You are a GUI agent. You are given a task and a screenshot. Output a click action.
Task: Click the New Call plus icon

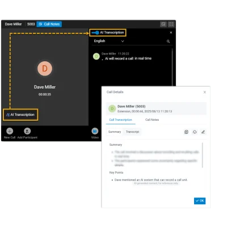coord(10,131)
